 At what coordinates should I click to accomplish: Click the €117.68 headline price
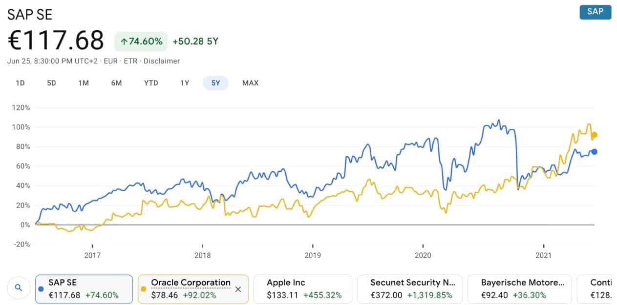(x=56, y=40)
